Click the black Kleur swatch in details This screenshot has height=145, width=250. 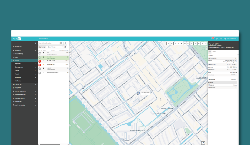[236, 72]
